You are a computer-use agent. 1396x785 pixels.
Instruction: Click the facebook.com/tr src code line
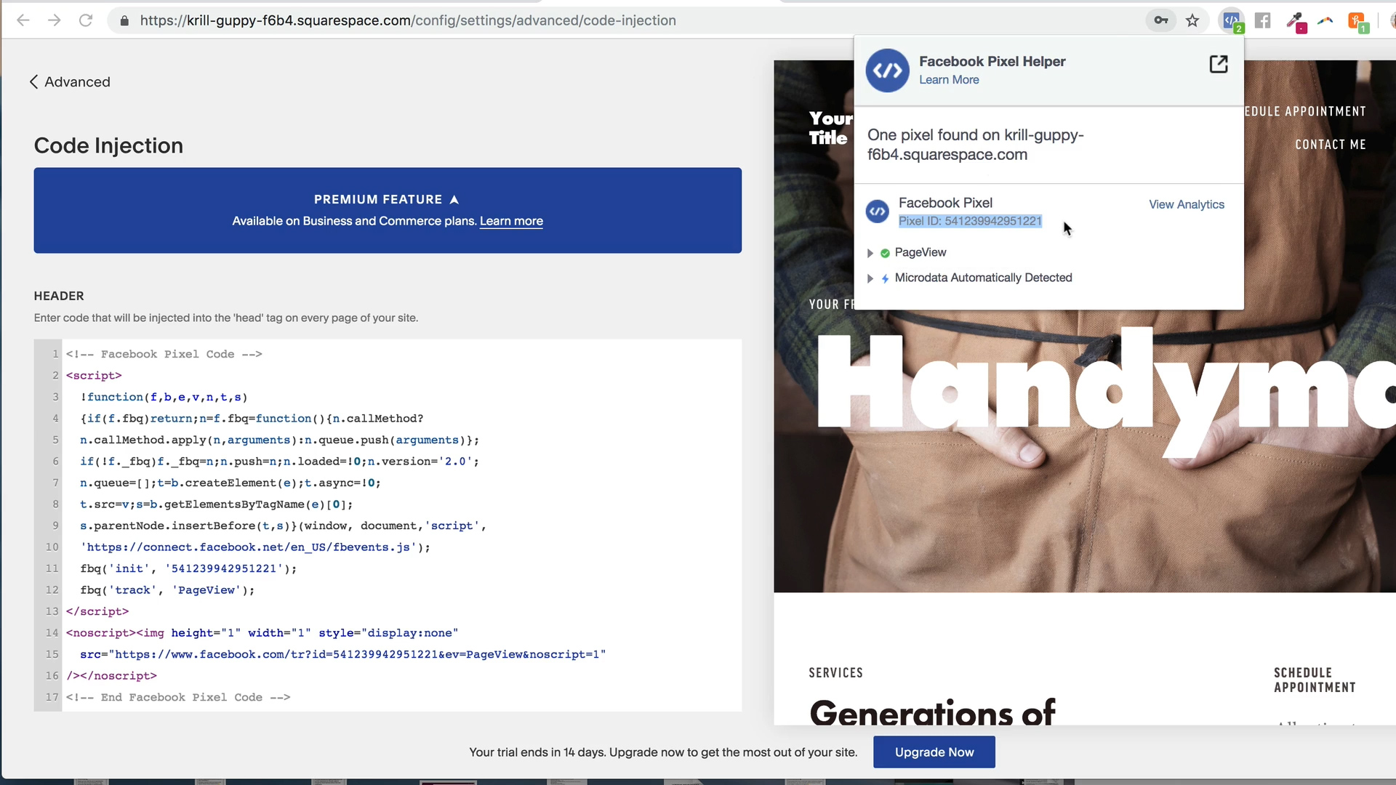(x=342, y=655)
